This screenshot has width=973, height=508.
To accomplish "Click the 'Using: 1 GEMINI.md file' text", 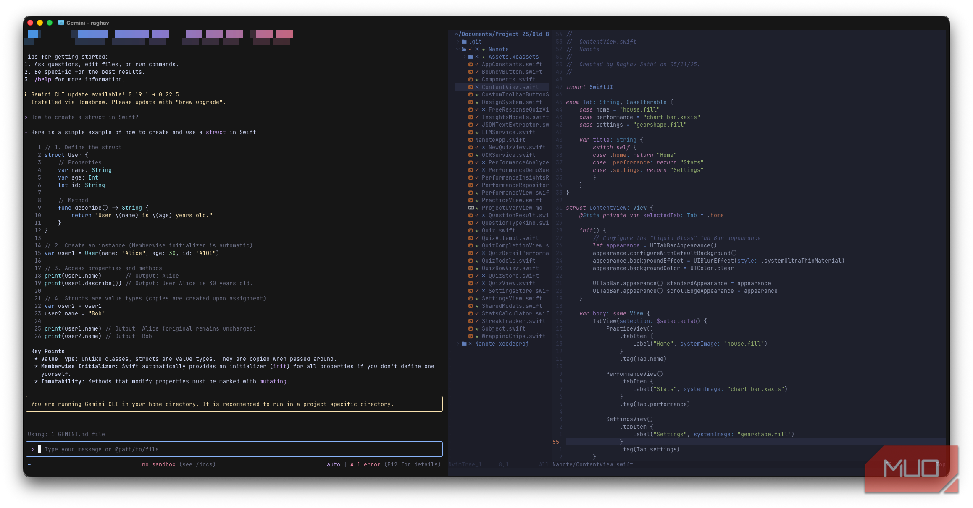I will (66, 435).
